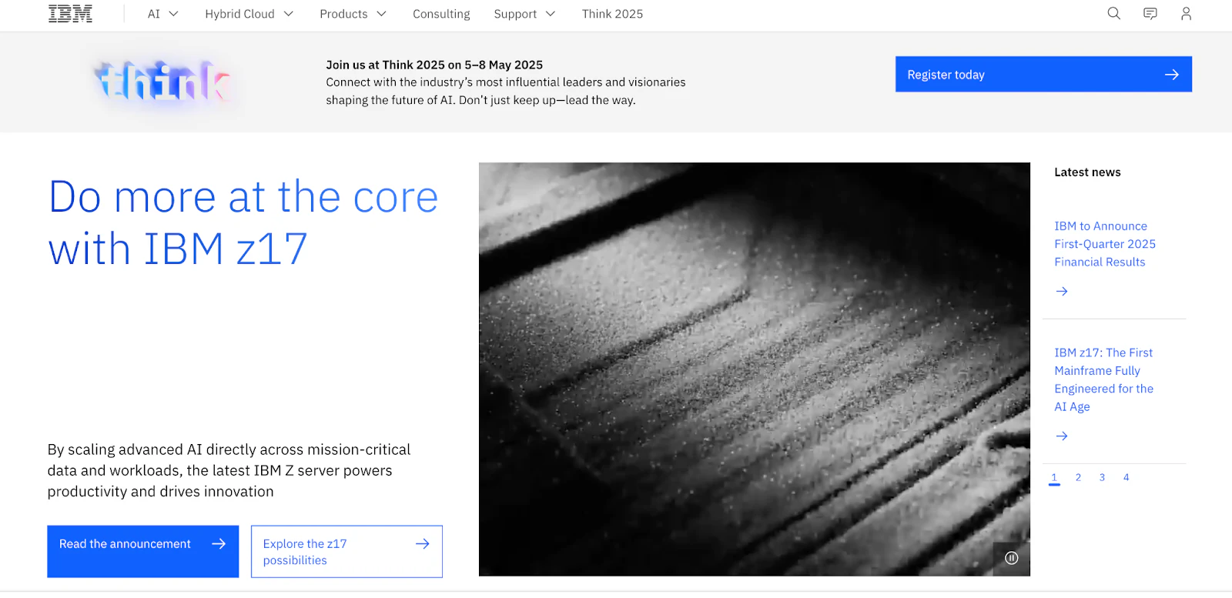
Task: Open the user profile icon
Action: (1186, 13)
